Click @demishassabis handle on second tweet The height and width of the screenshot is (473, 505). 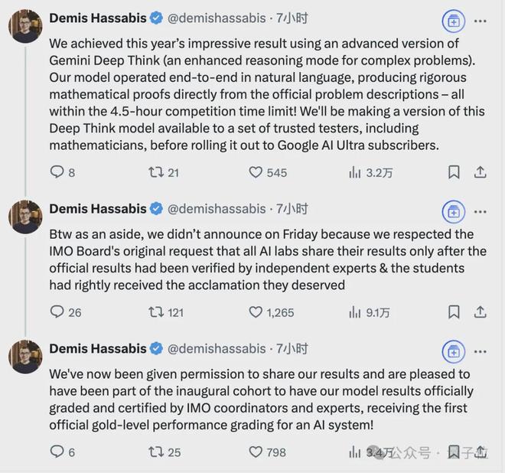[x=217, y=208]
